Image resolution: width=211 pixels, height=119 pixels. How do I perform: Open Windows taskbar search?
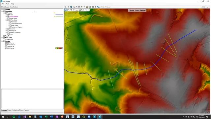pyautogui.click(x=8, y=117)
